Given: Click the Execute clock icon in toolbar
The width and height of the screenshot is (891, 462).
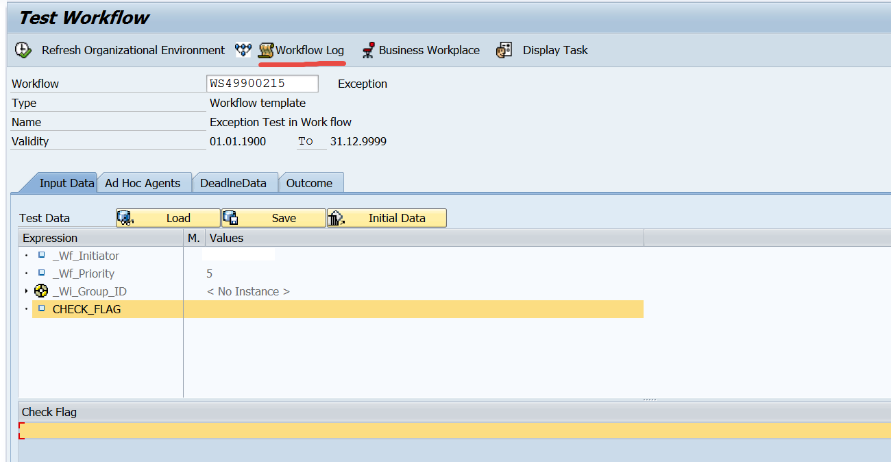Looking at the screenshot, I should 23,50.
